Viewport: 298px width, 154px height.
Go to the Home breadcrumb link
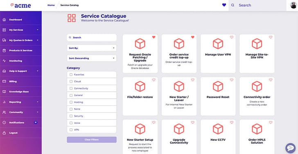(x=51, y=5)
